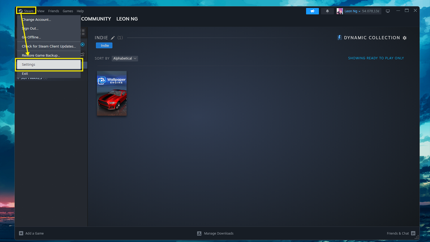Image resolution: width=430 pixels, height=242 pixels.
Task: Minimize the Steam window
Action: [398, 11]
